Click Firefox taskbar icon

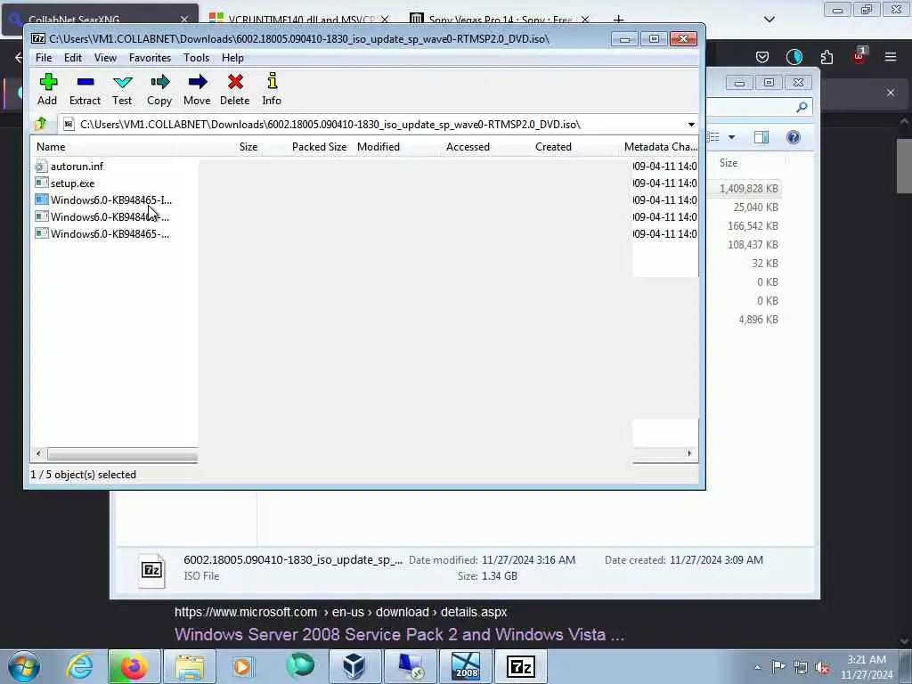click(134, 666)
